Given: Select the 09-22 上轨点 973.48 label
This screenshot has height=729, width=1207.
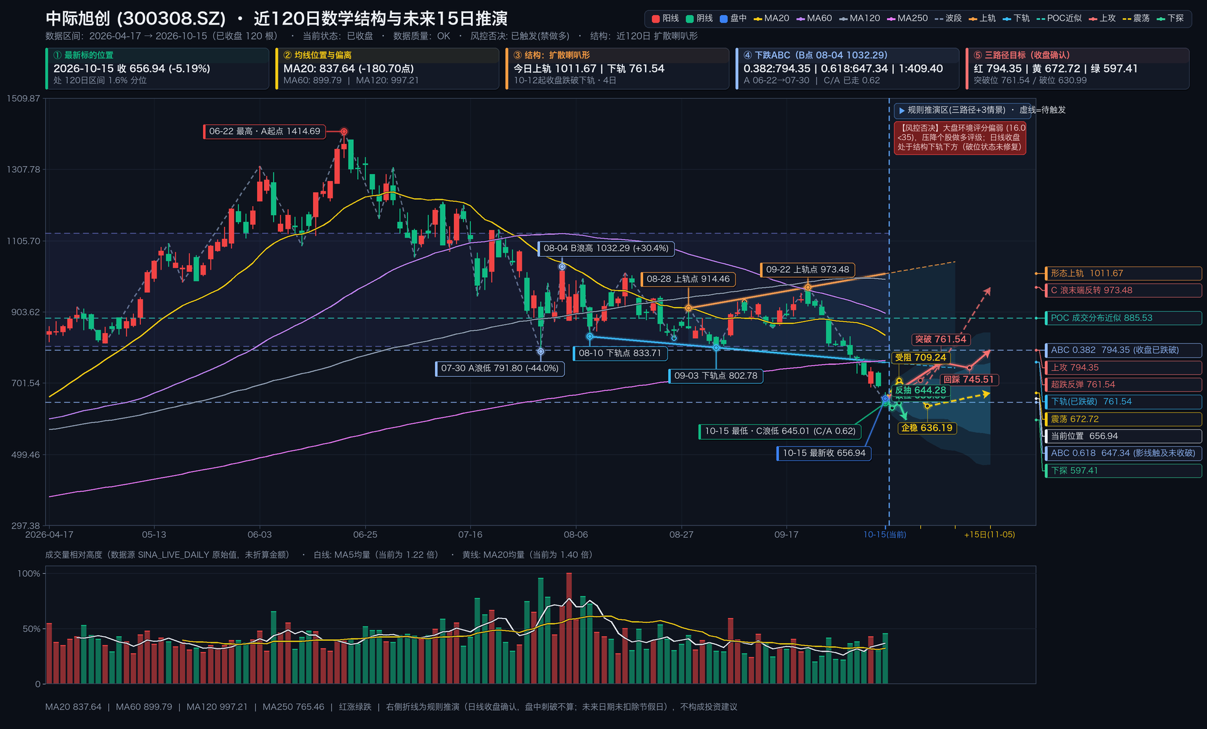Looking at the screenshot, I should [x=807, y=270].
